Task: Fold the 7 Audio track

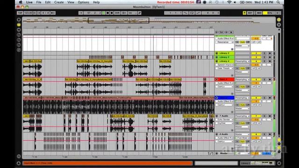Action: 217,116
